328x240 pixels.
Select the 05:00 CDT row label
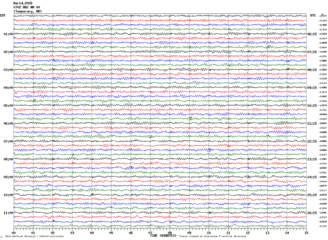[8, 106]
